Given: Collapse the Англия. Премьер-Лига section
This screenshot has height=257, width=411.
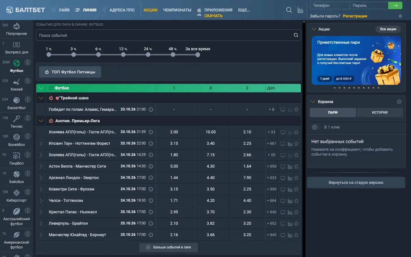Looking at the screenshot, I should [41, 121].
